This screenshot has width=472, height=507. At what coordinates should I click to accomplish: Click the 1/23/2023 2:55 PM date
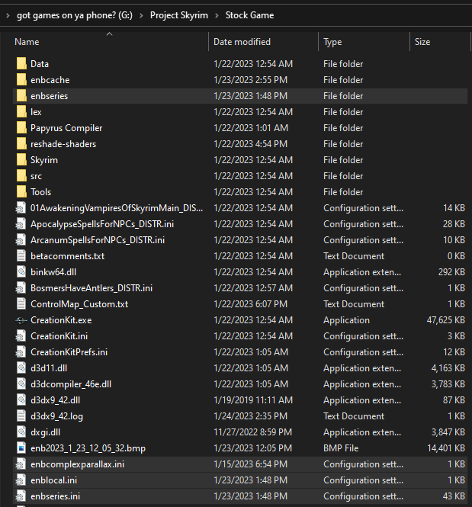click(x=251, y=80)
